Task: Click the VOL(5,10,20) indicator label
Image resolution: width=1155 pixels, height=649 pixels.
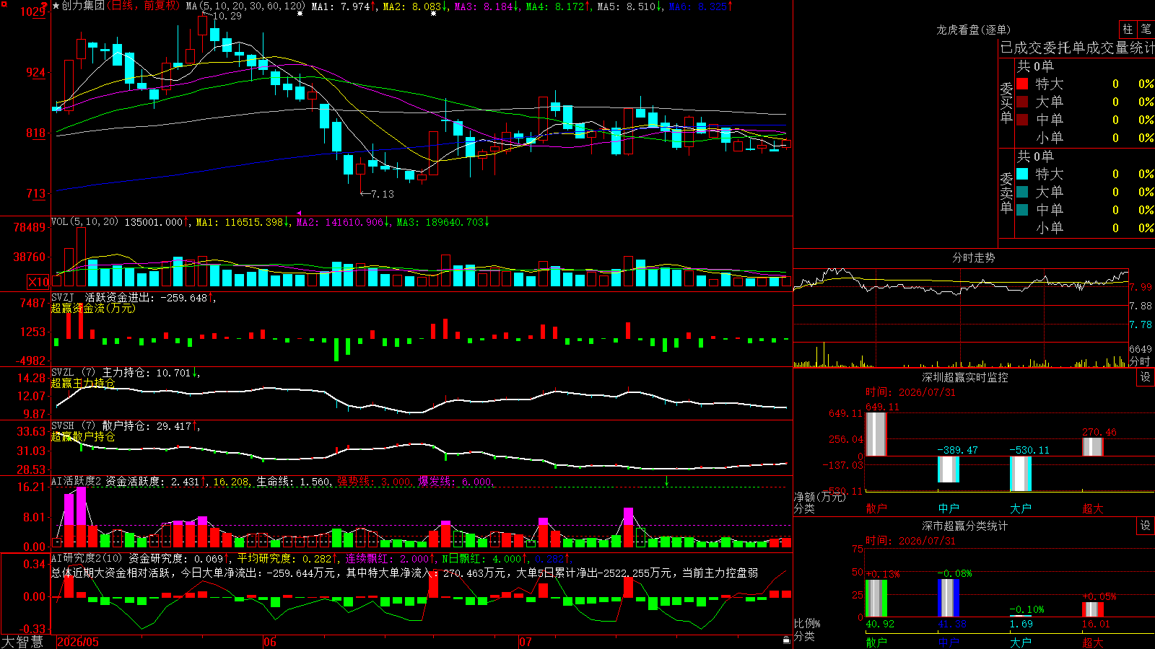Action: click(x=84, y=222)
